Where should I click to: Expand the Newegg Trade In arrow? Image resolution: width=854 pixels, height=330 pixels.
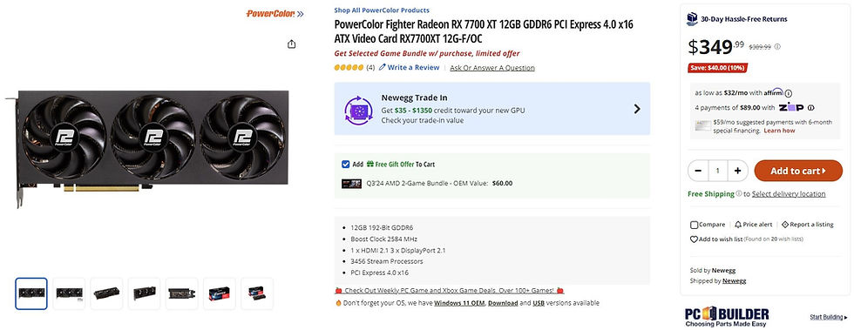[x=637, y=109]
